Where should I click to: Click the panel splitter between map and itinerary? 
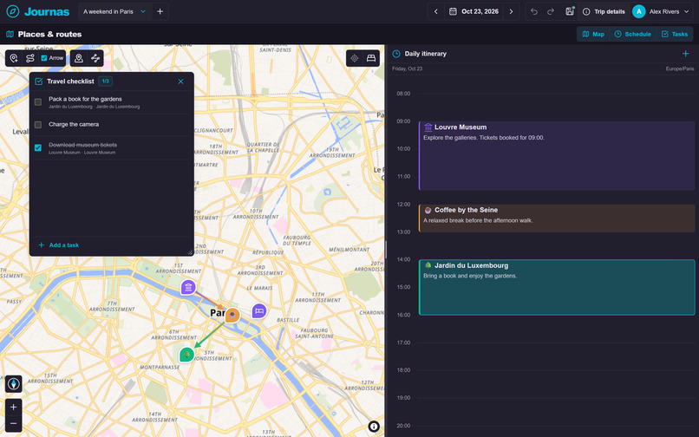(386, 250)
